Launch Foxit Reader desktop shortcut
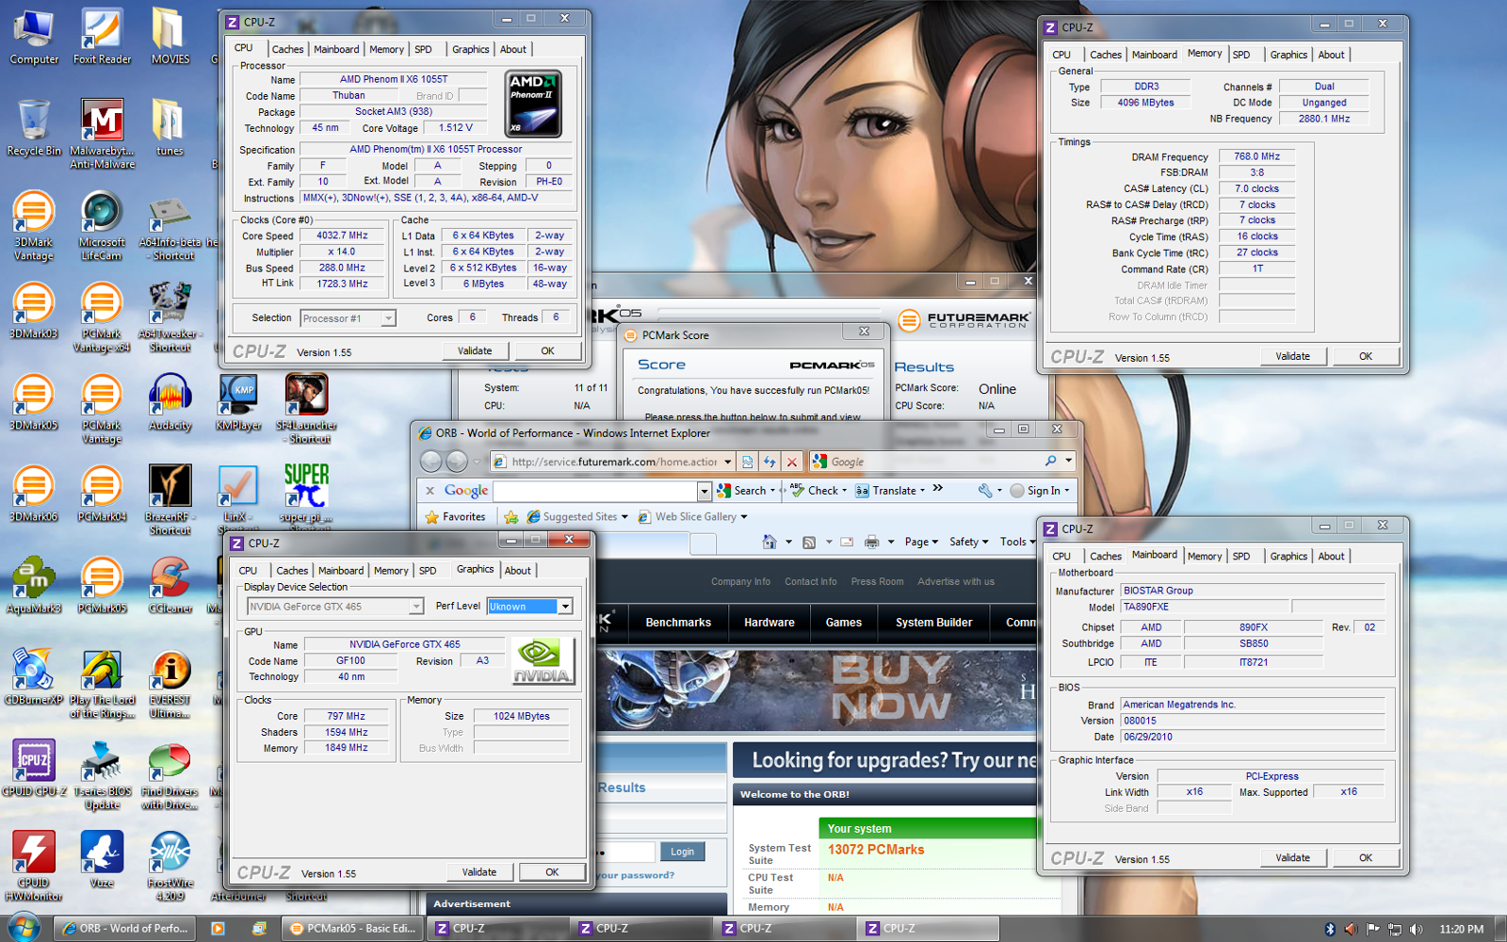Image resolution: width=1507 pixels, height=942 pixels. click(x=102, y=38)
